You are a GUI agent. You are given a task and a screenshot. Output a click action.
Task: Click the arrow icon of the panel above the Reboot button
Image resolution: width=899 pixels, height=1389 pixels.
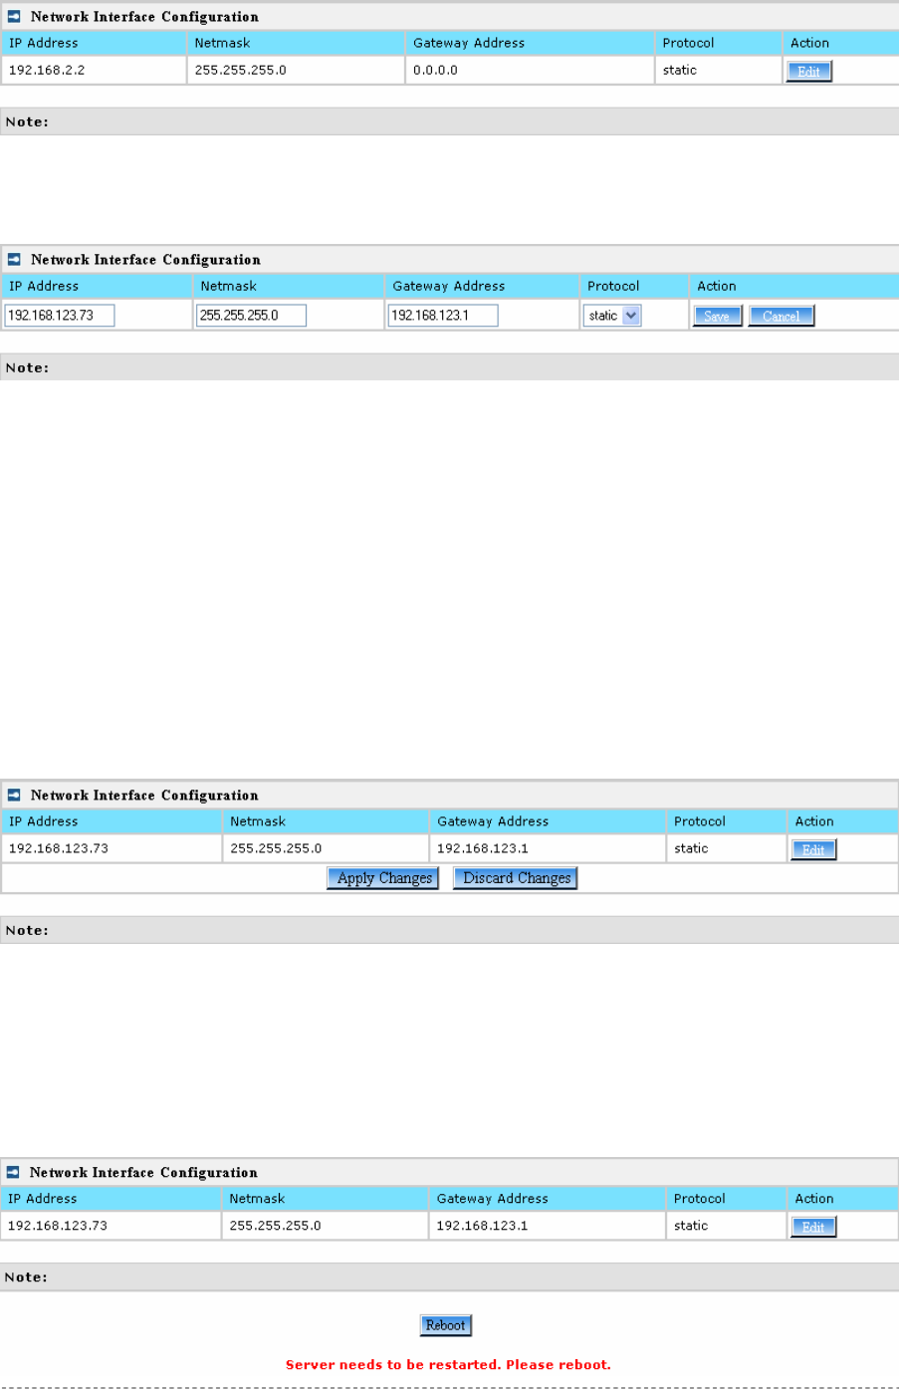(x=13, y=1173)
